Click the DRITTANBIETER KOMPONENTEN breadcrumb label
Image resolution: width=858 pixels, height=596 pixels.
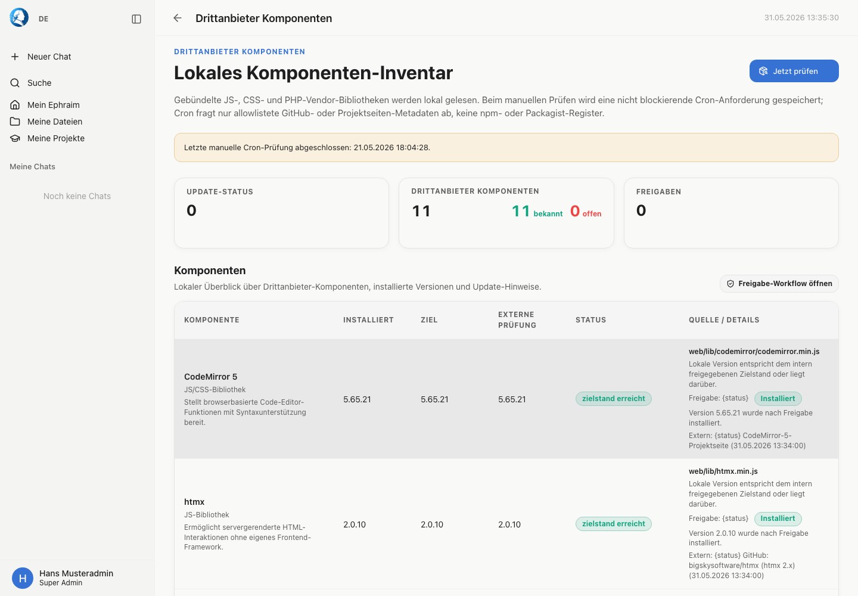240,52
